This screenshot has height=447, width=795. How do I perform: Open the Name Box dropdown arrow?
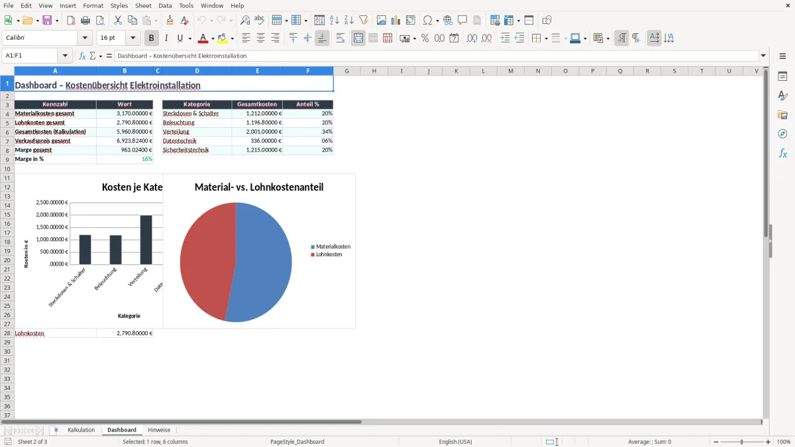[x=65, y=56]
